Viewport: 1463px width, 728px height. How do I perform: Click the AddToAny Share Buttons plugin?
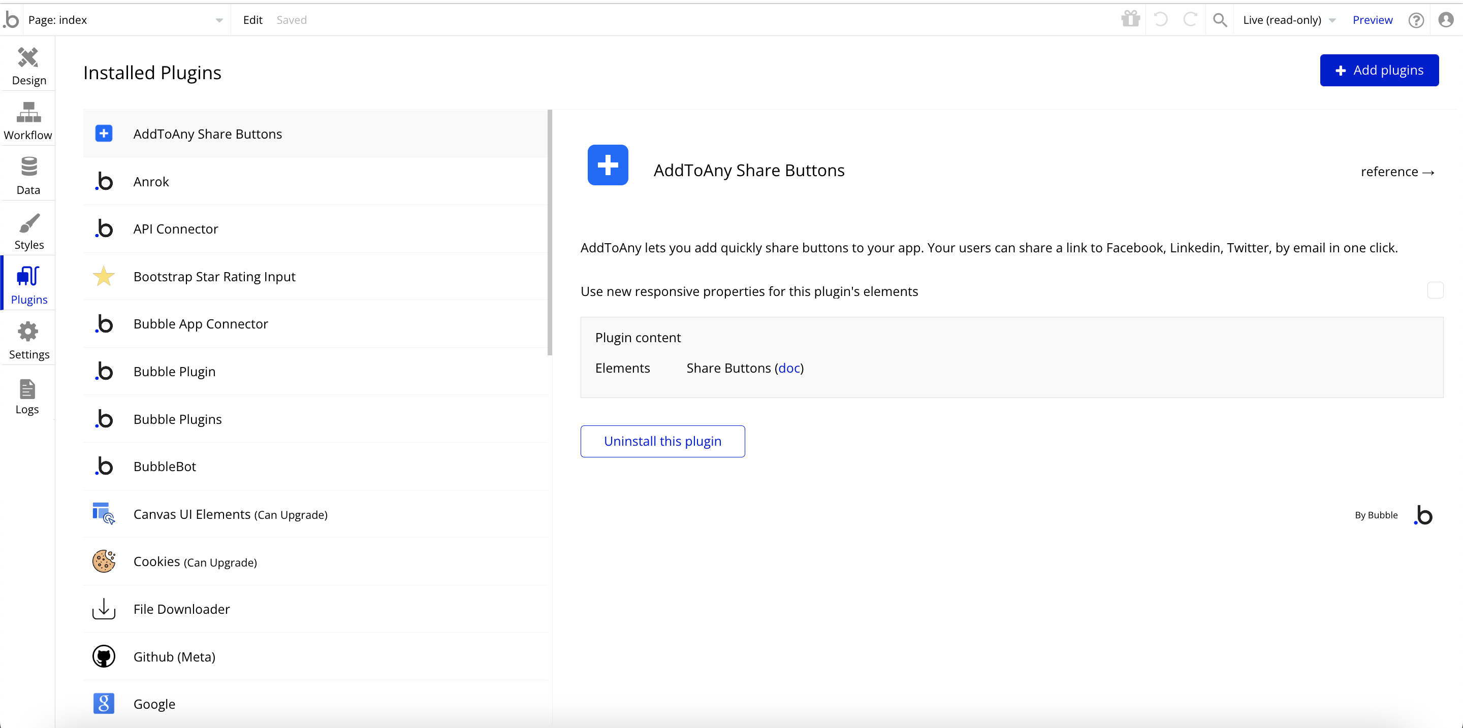click(x=315, y=134)
